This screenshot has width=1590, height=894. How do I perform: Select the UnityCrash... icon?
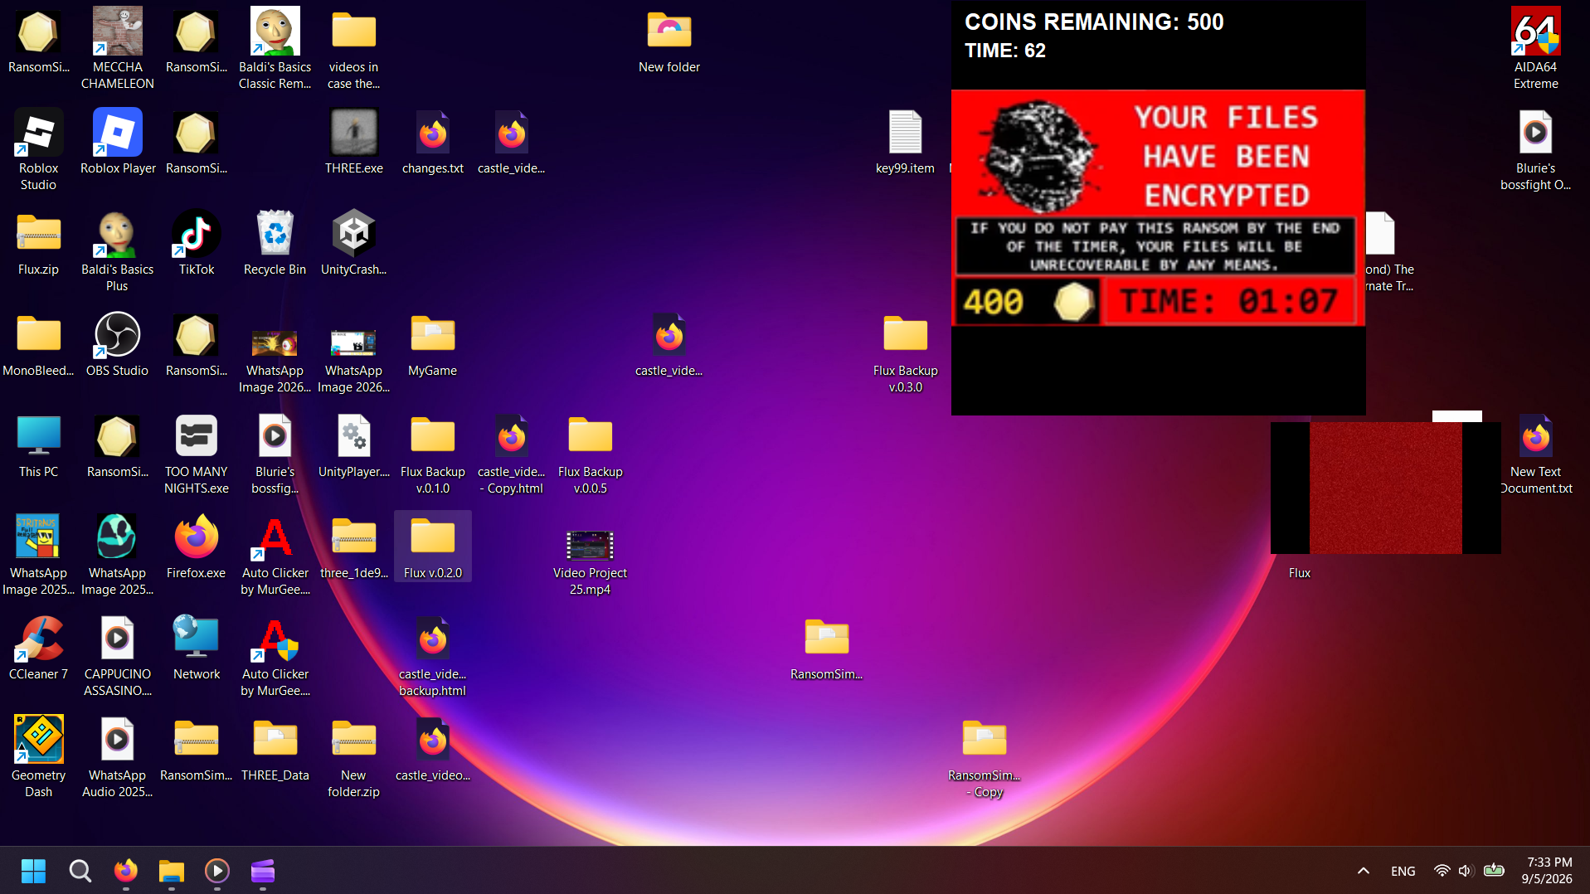[x=353, y=243]
